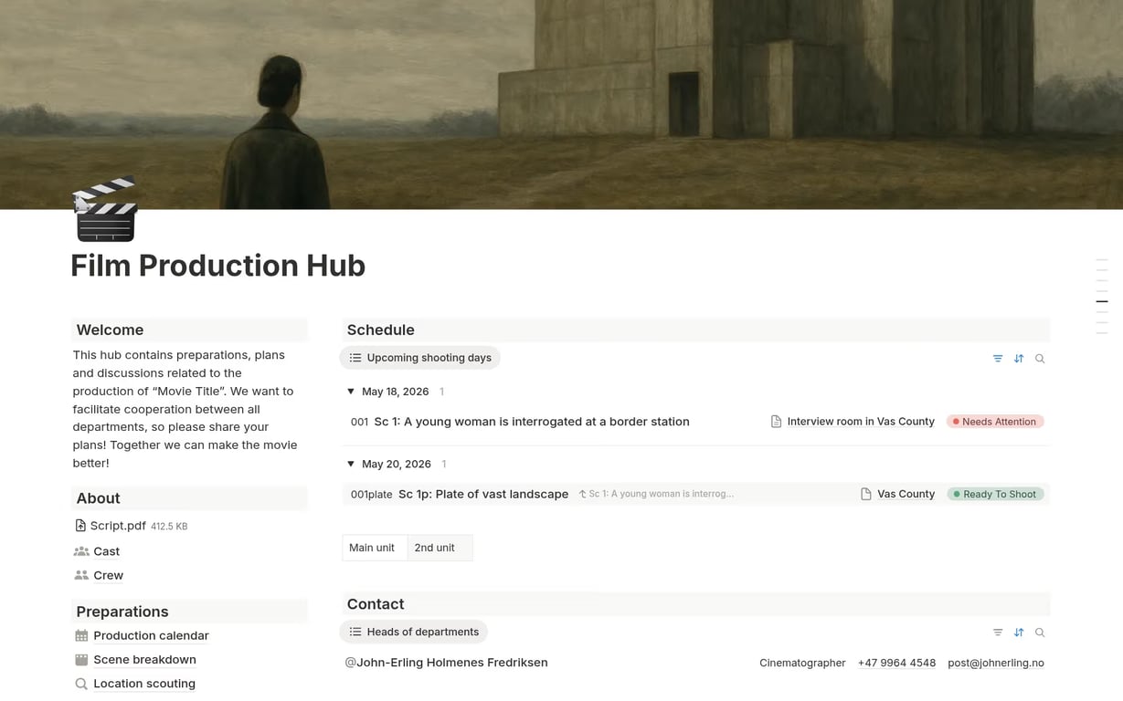Switch to the 2nd unit tab
1123x701 pixels.
[x=434, y=548]
